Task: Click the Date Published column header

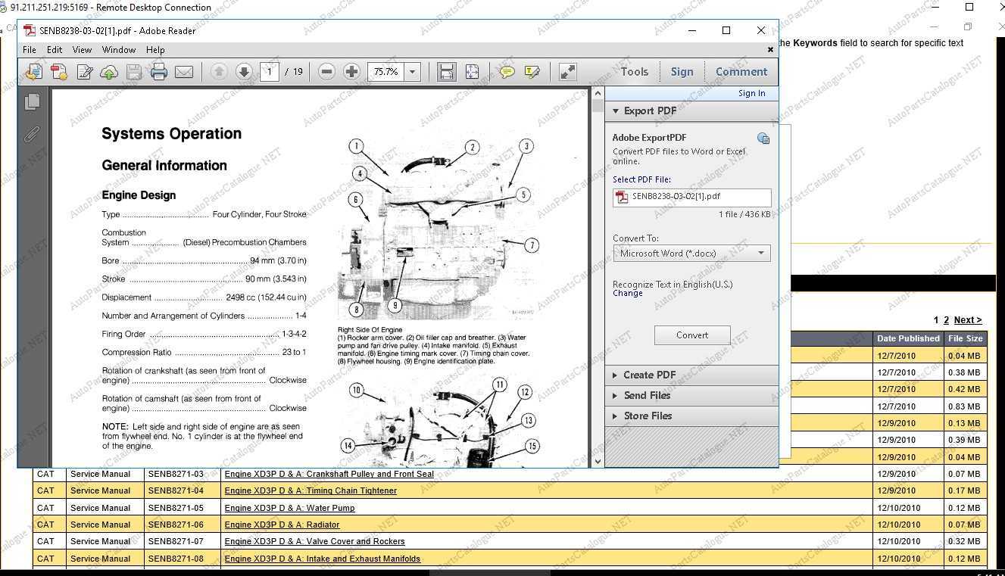Action: point(908,338)
